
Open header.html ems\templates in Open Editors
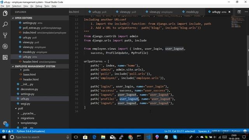click(x=40, y=61)
